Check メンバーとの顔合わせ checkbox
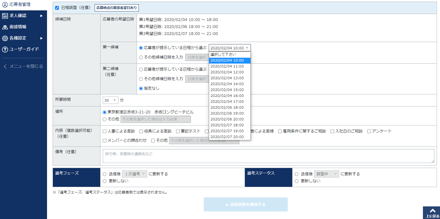This screenshot has width=440, height=219. coord(104,141)
